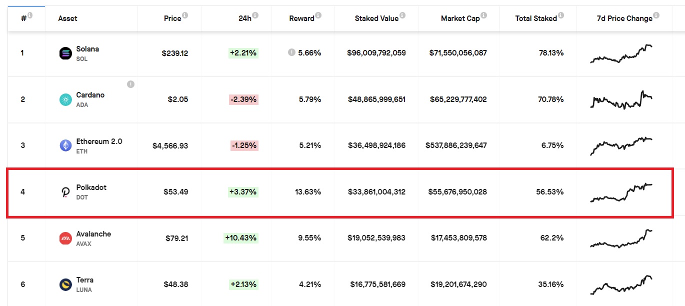Select market cap $19,201,674,290

click(x=458, y=284)
